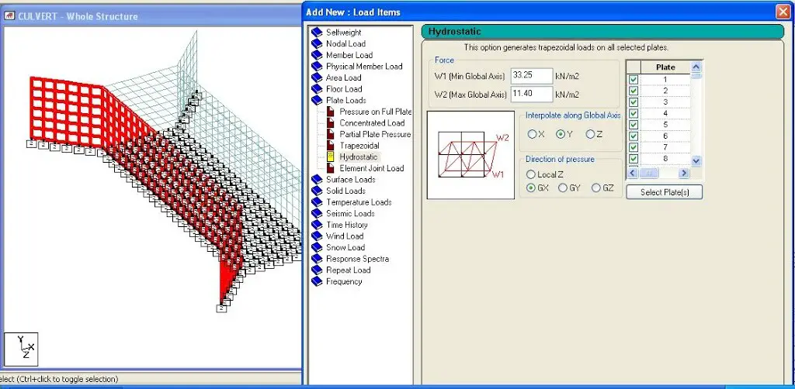The image size is (795, 389).
Task: Uncheck the checkbox for plate 1
Action: click(634, 79)
